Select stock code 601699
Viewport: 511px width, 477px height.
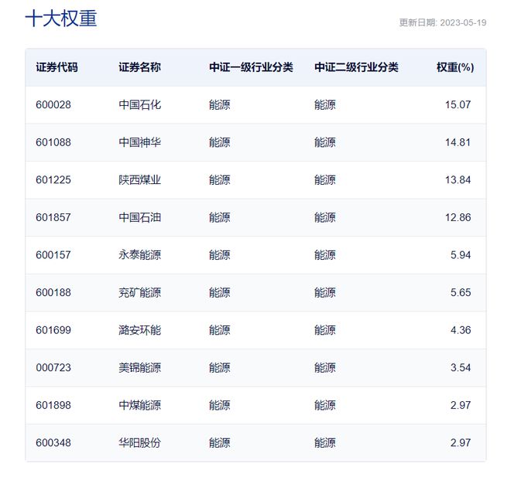[53, 330]
